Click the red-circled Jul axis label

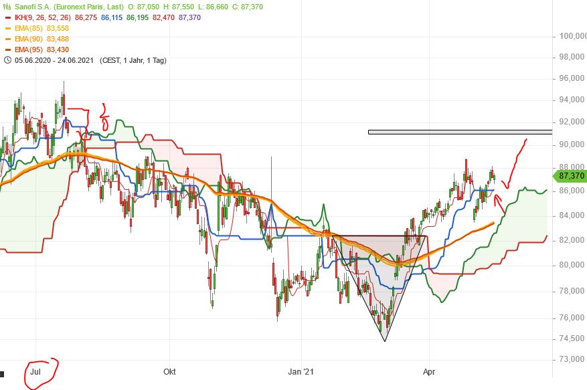37,371
